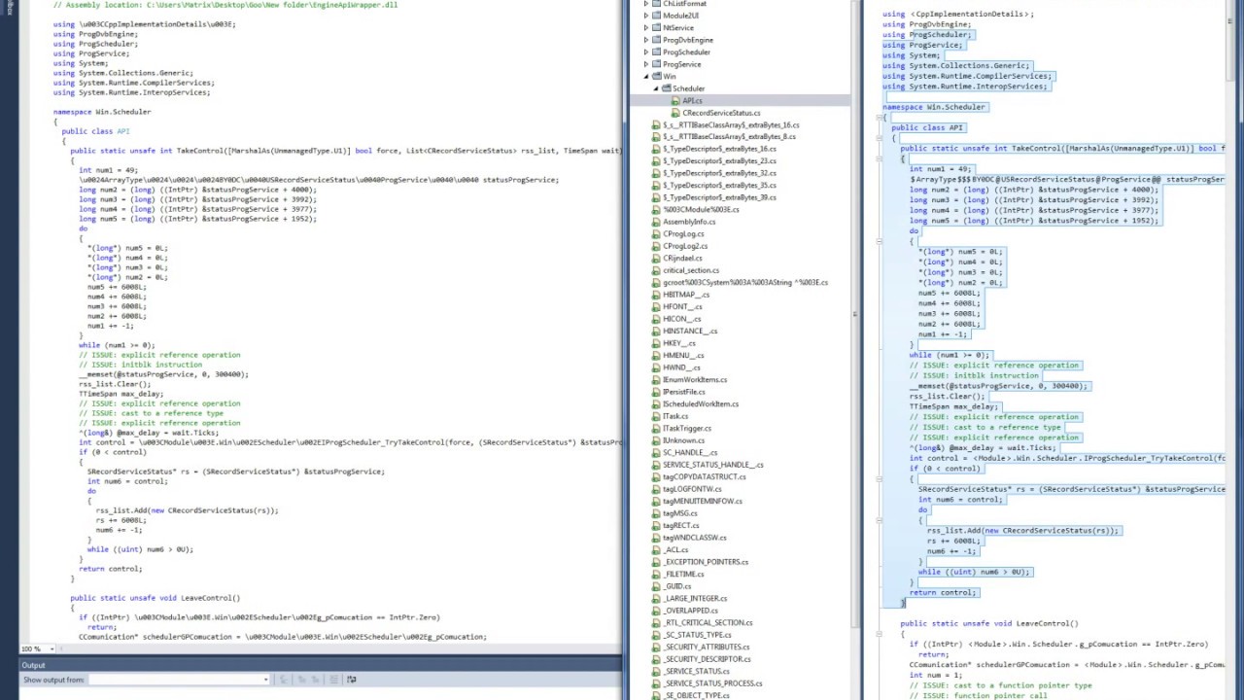
Task: Click the _OVERLAPPED.cs file icon
Action: [x=656, y=611]
